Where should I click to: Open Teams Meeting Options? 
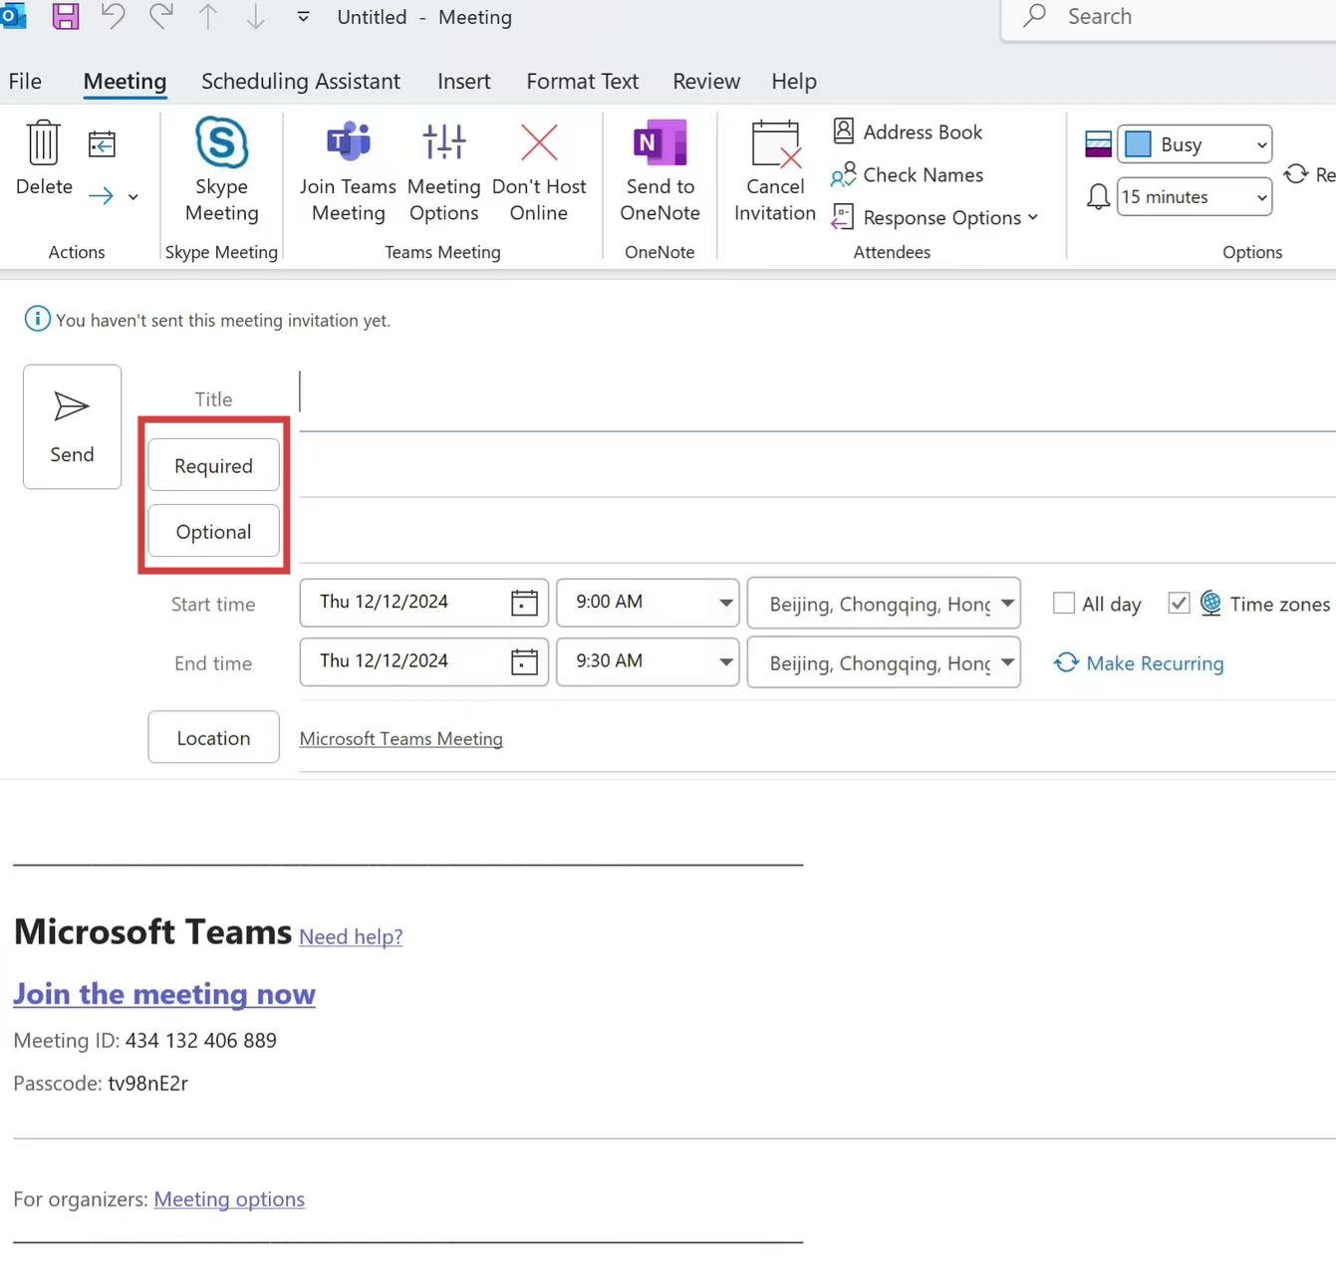coord(443,144)
